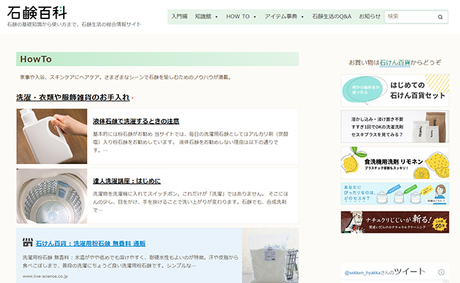Open the 入門編 menu item

(x=179, y=16)
